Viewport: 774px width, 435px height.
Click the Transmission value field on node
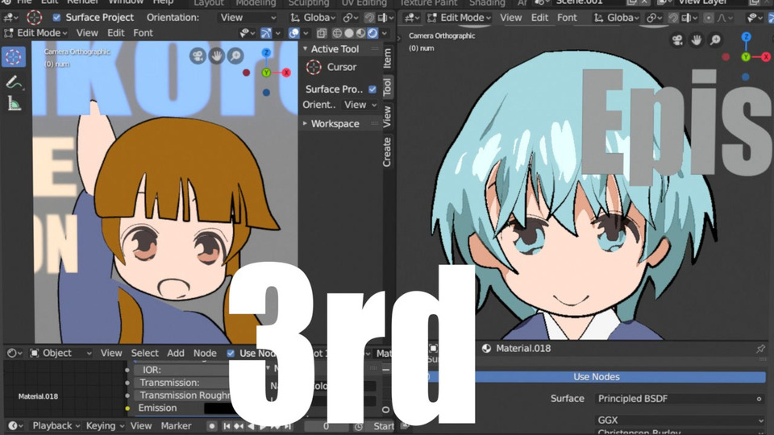[183, 383]
